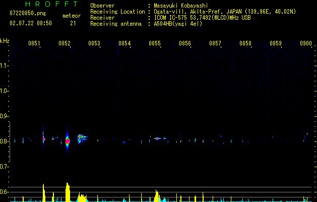Viewport: 317px width, 202px height.
Task: Click the 0.8 kHz frequency label
Action: [4, 141]
